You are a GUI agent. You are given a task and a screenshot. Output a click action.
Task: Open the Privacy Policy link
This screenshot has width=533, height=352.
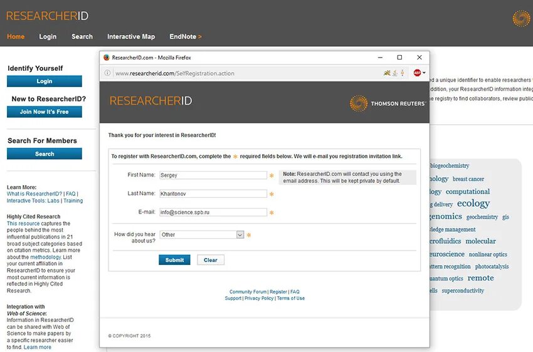[x=259, y=298]
